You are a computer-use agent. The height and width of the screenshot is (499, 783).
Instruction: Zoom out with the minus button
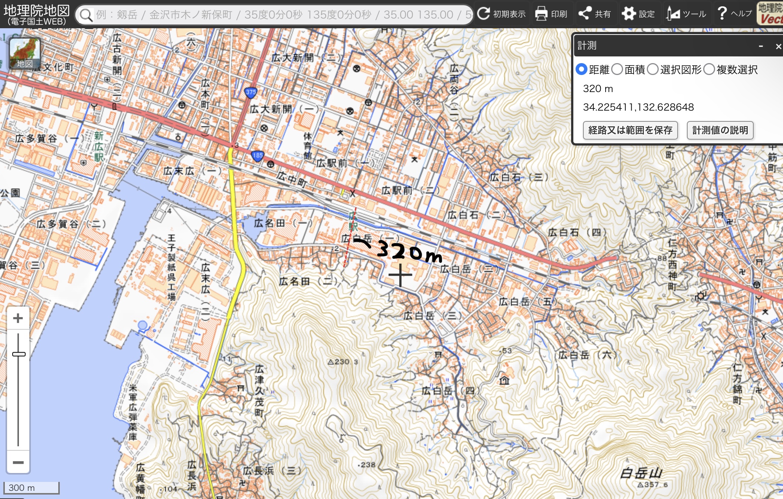[18, 462]
